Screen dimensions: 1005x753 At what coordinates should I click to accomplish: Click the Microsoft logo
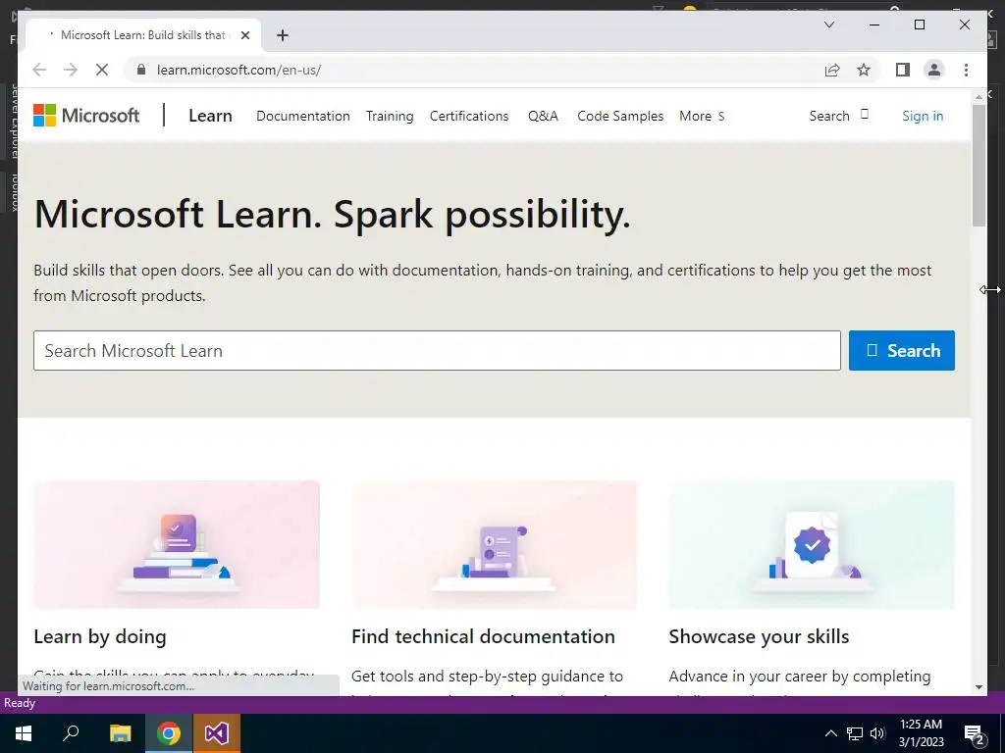(86, 116)
